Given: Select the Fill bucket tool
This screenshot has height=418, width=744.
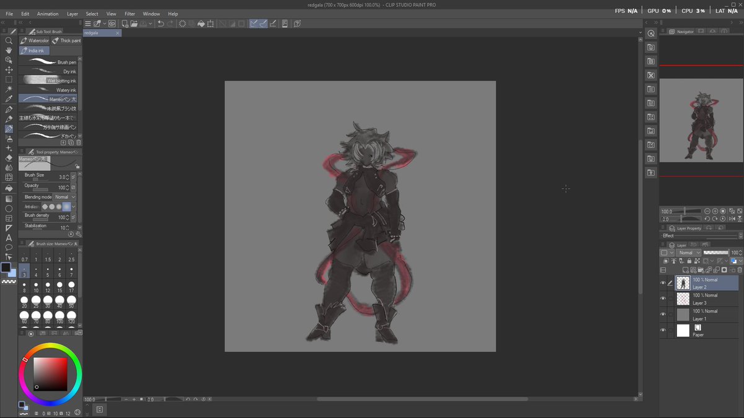Looking at the screenshot, I should (x=9, y=188).
